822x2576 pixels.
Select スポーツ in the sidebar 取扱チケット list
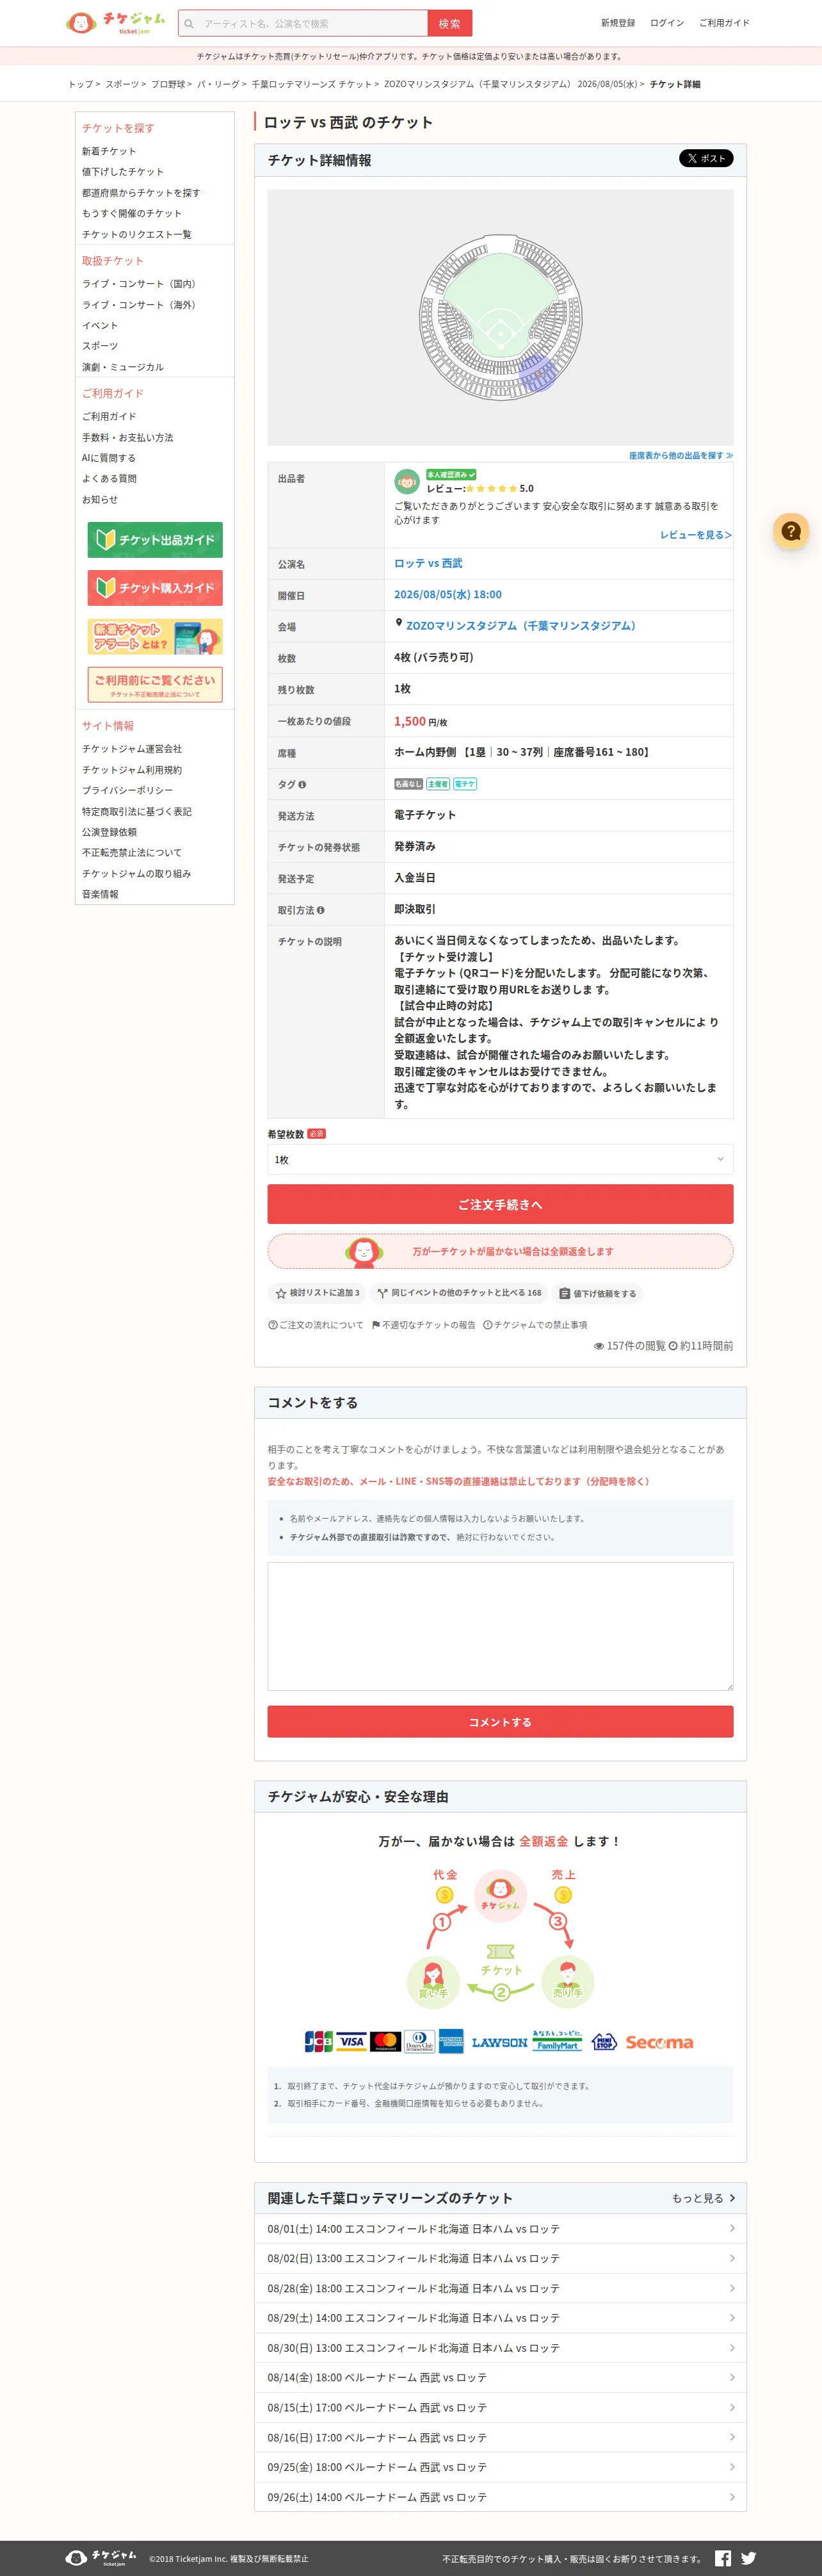tap(100, 346)
